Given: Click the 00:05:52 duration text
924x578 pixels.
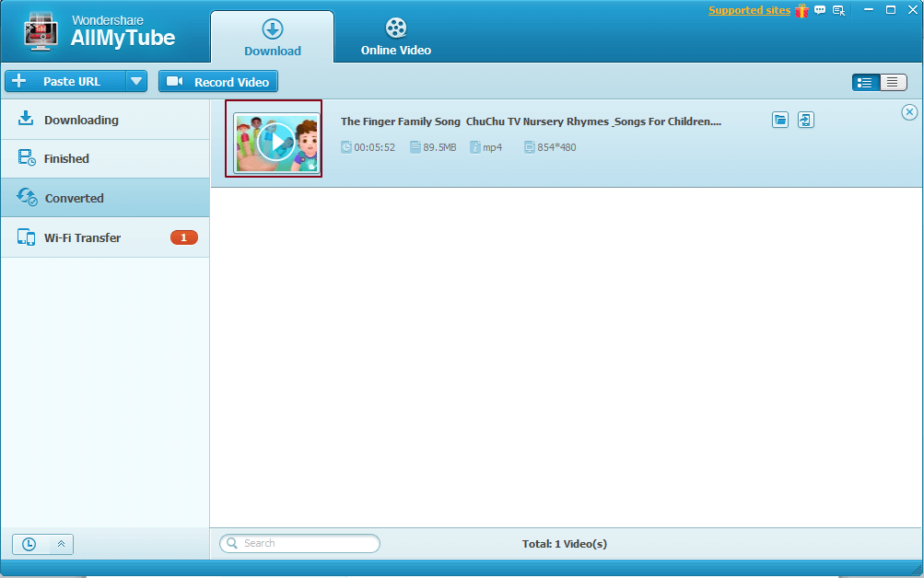Looking at the screenshot, I should click(374, 147).
